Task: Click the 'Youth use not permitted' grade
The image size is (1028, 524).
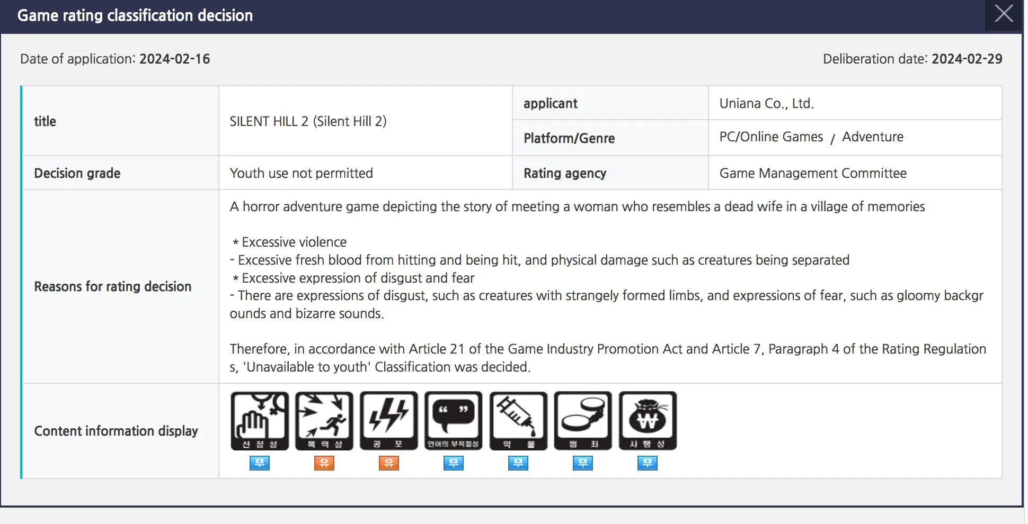Action: [x=301, y=173]
